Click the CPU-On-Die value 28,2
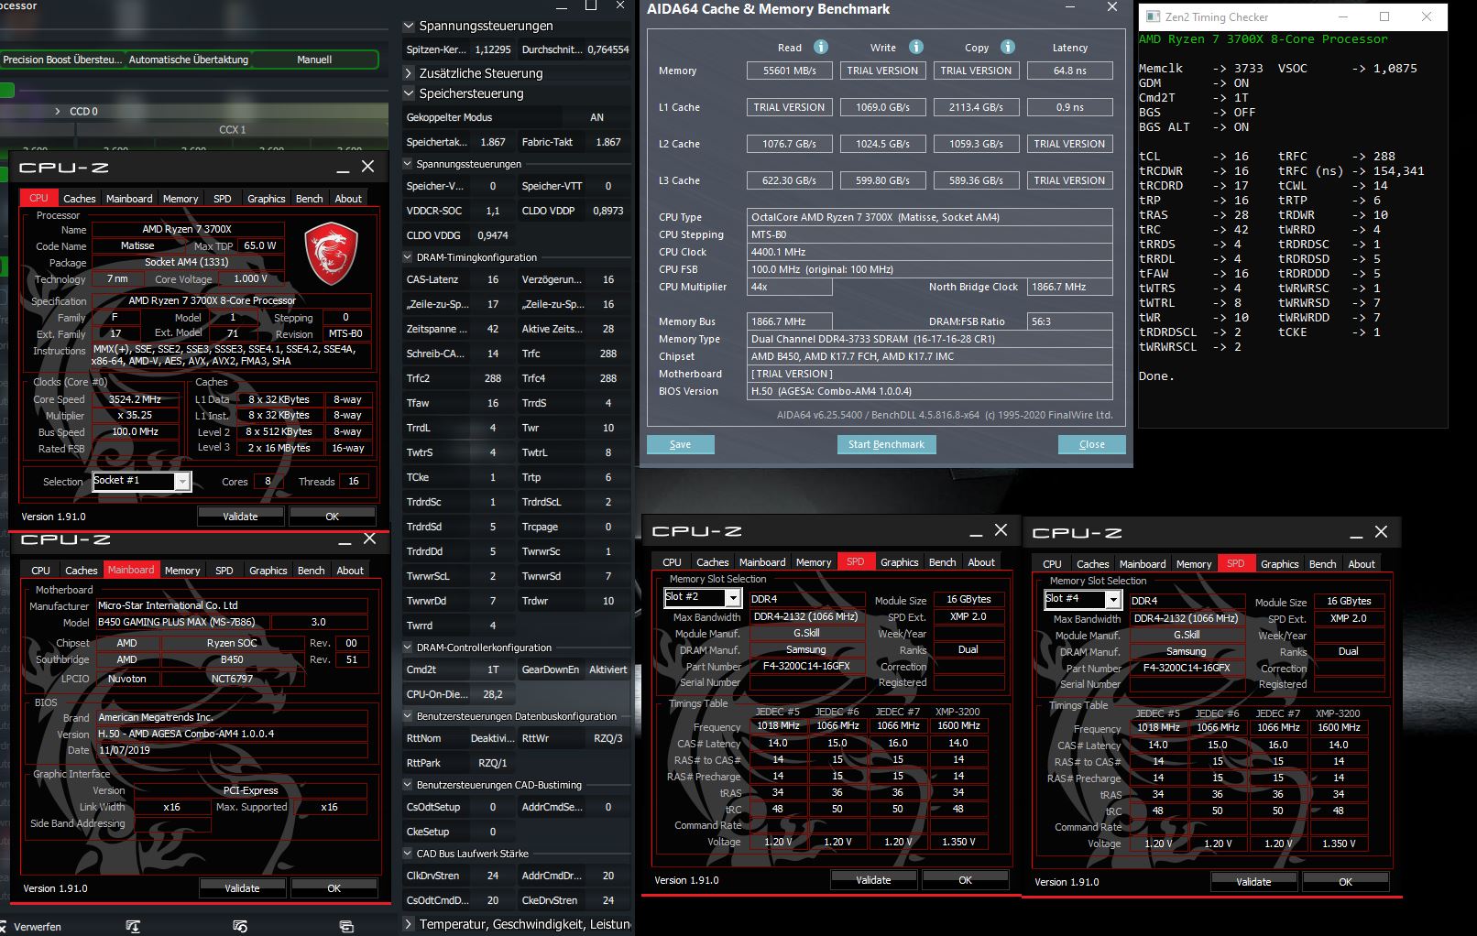 (493, 694)
